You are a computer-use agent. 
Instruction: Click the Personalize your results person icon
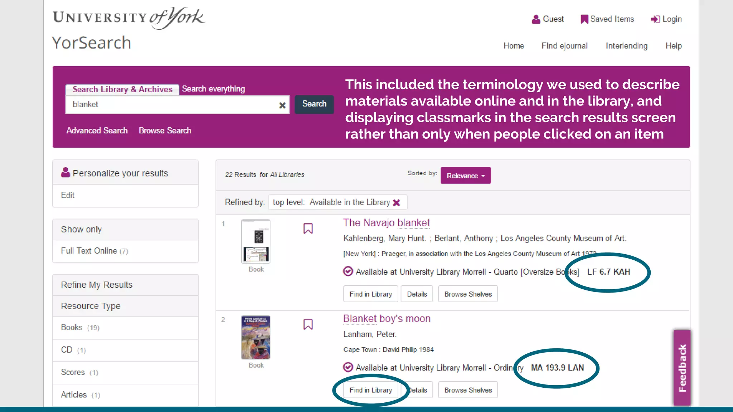click(x=65, y=172)
